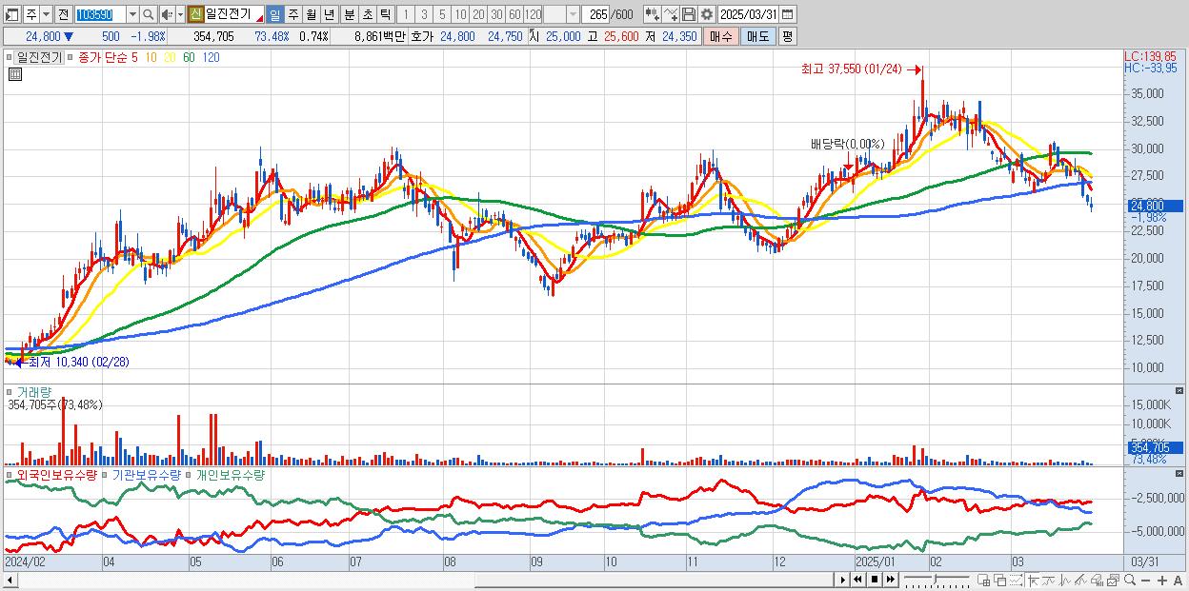1189x591 pixels.
Task: Click the add line indicator icon
Action: coord(671,14)
